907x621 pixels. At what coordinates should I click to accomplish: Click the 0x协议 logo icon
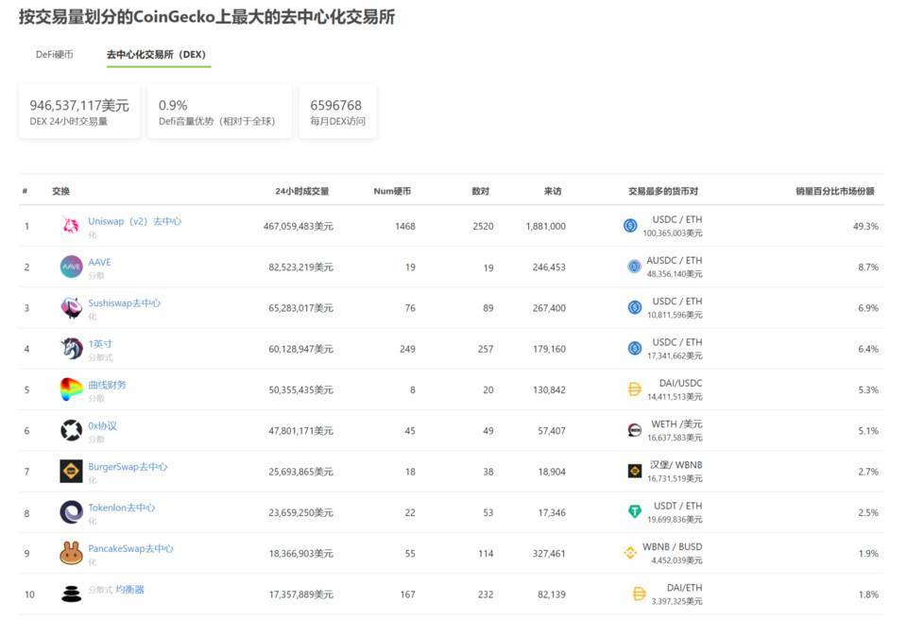(x=70, y=430)
